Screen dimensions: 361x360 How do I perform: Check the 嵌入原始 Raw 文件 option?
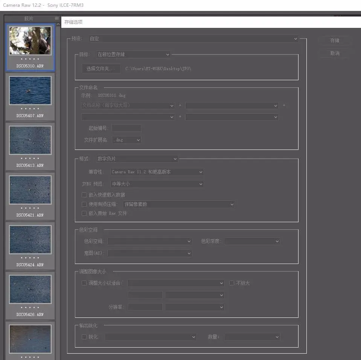84,214
